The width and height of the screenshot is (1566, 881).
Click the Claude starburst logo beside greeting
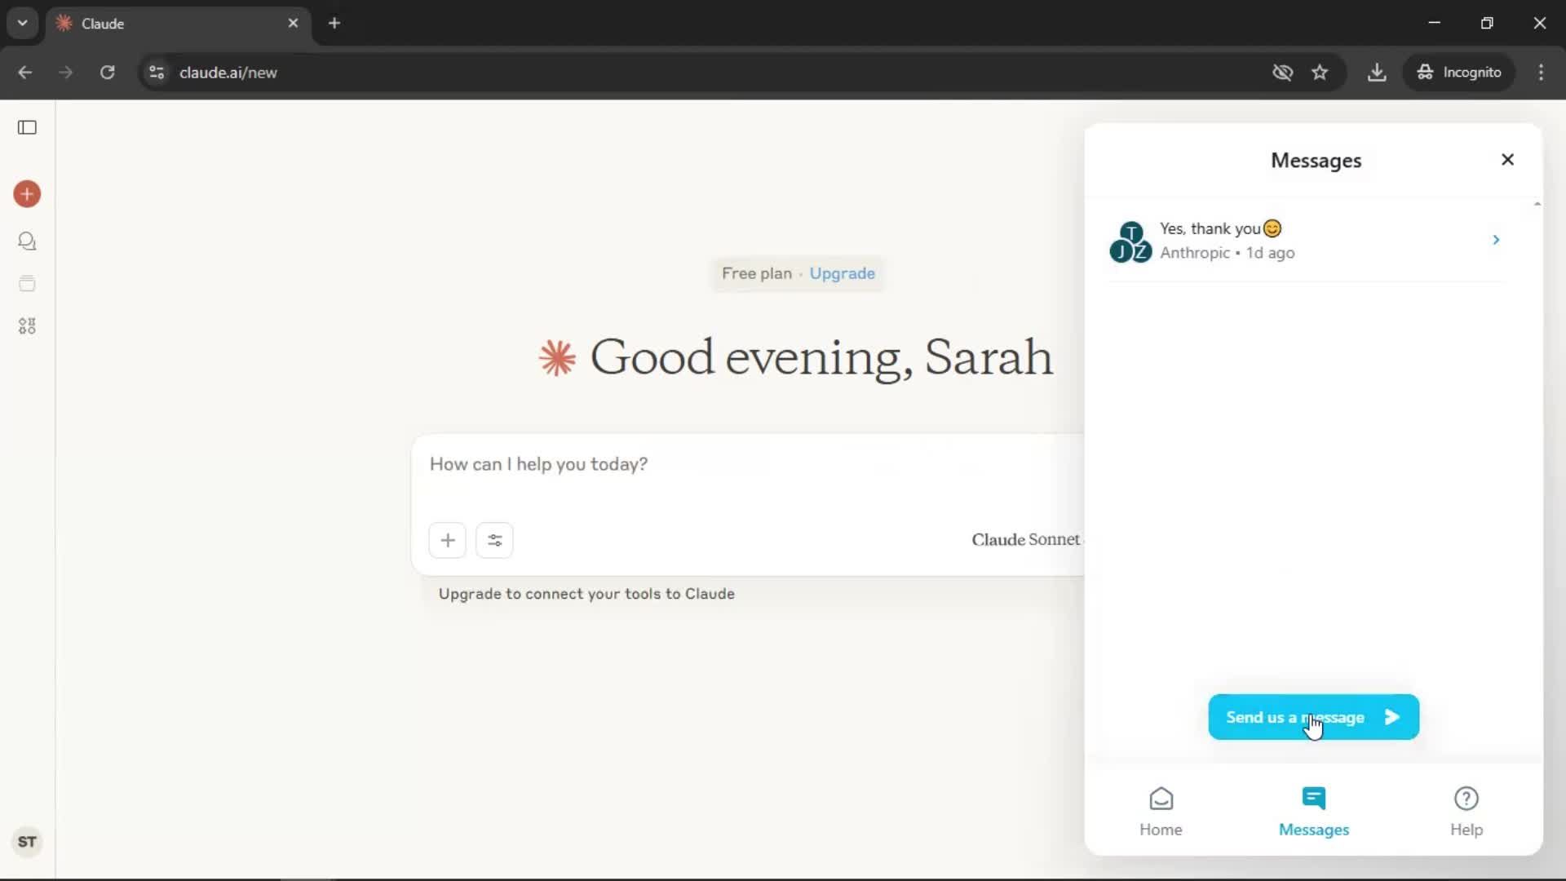(557, 357)
